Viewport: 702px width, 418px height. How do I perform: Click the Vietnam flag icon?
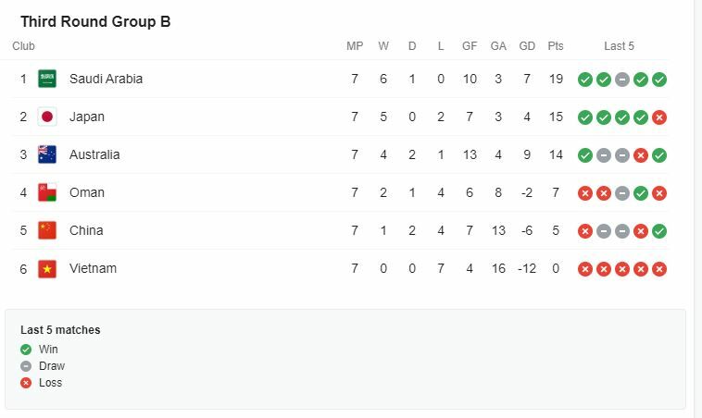pos(47,268)
